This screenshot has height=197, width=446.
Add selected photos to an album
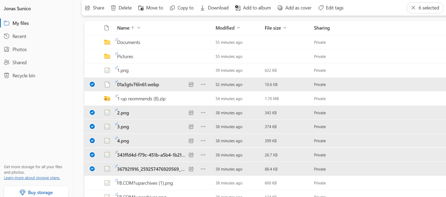coord(253,8)
